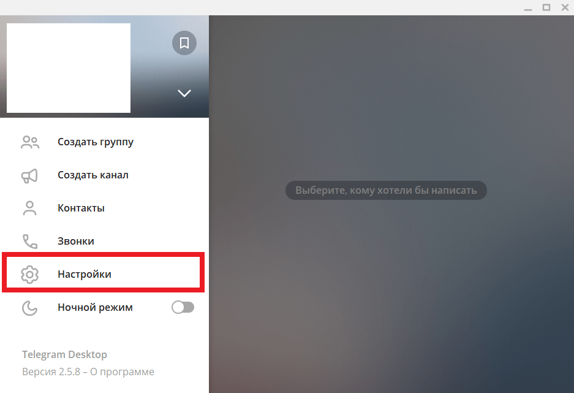The height and width of the screenshot is (393, 574).
Task: Click the crescent moon night icon
Action: pyautogui.click(x=29, y=308)
